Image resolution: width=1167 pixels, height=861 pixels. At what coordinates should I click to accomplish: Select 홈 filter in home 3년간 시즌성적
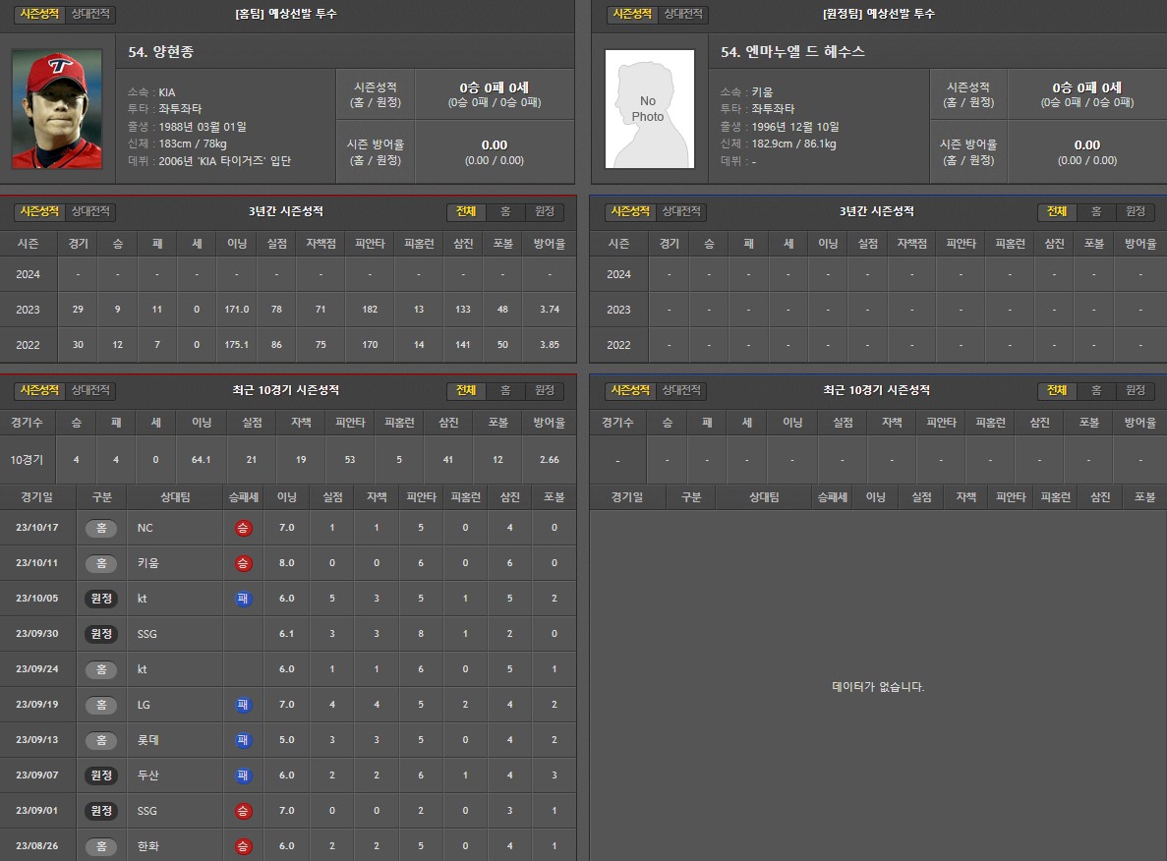point(505,212)
